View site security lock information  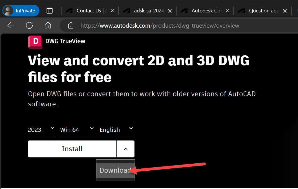pos(71,25)
